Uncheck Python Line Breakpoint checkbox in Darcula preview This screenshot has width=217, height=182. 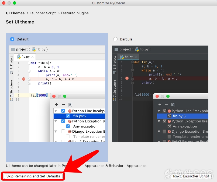tap(164, 111)
